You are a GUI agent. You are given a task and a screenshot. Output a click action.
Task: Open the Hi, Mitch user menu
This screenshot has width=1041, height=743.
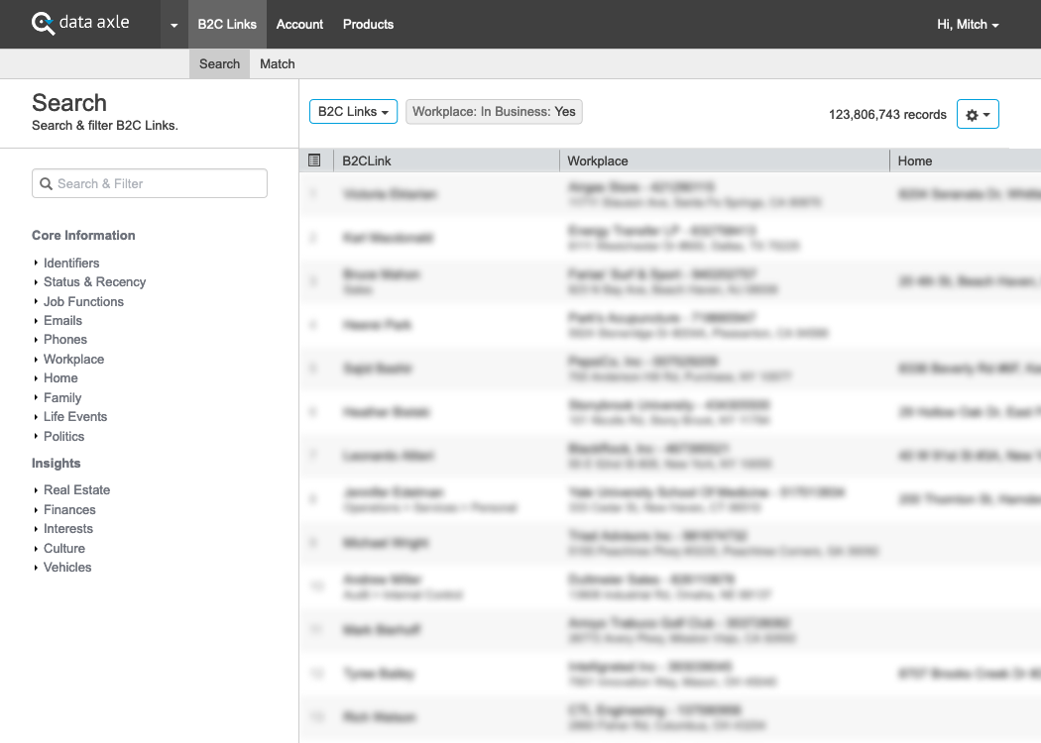967,25
